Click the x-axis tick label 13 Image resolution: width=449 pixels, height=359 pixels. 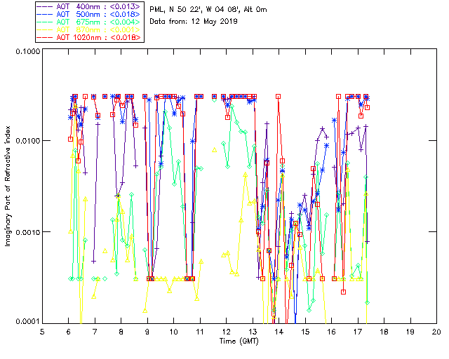[x=253, y=332]
